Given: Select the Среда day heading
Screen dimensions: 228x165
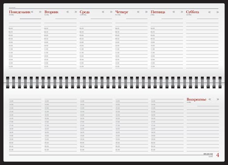Looking at the screenshot, I should 84,12.
